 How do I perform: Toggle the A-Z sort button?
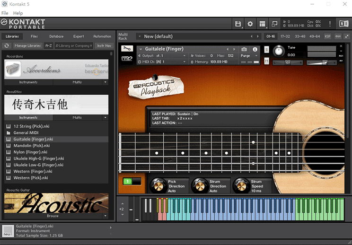48,45
